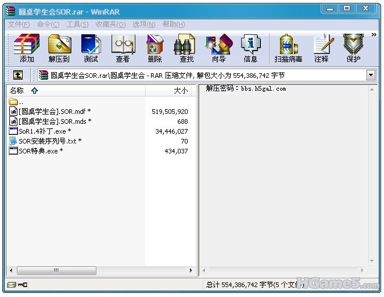Image resolution: width=384 pixels, height=297 pixels.
Task: Click the drive icon in status bar
Action: click(11, 284)
